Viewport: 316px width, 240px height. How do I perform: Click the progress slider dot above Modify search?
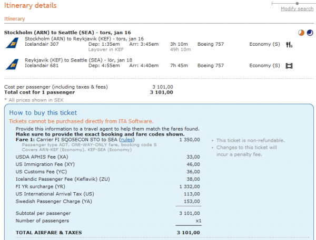point(272,3)
